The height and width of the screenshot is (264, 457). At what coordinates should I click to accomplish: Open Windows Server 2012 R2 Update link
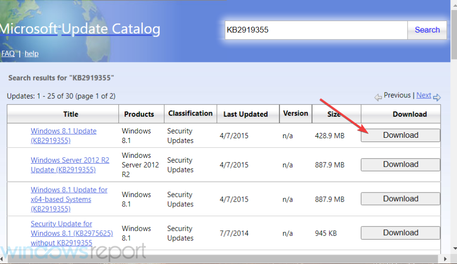[70, 165]
